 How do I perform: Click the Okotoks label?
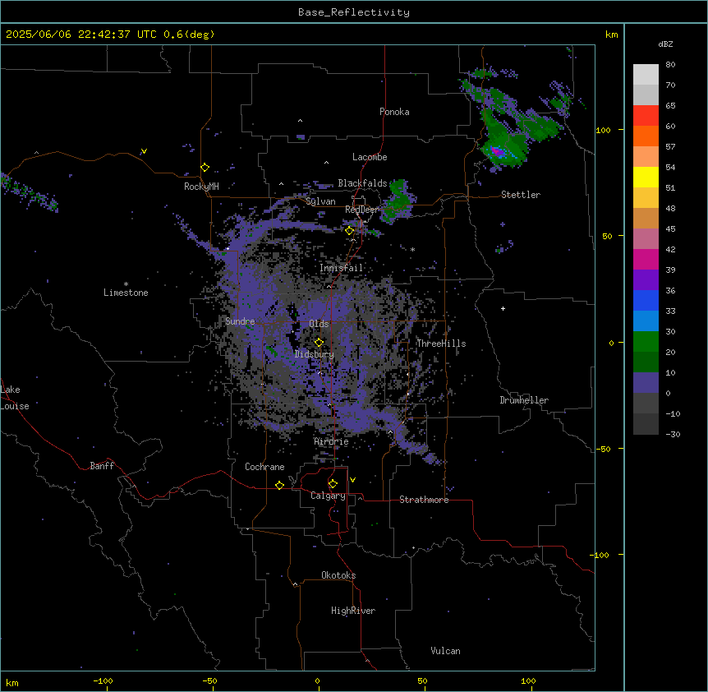pos(338,575)
